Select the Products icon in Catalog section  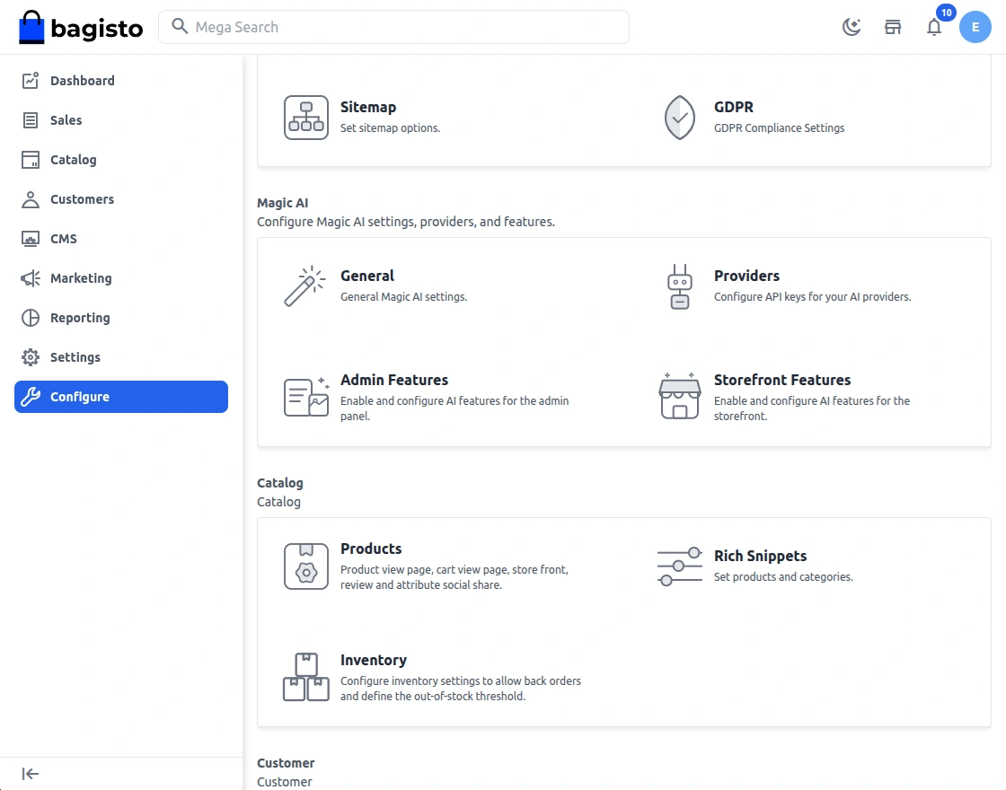click(x=305, y=566)
